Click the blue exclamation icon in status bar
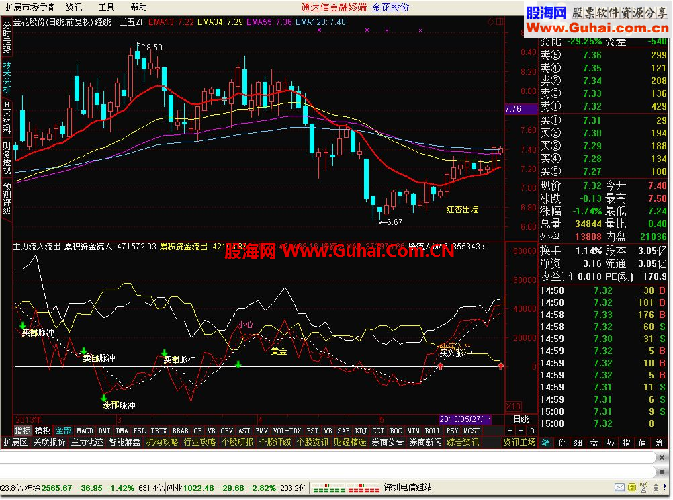This screenshot has width=673, height=500. (x=664, y=487)
